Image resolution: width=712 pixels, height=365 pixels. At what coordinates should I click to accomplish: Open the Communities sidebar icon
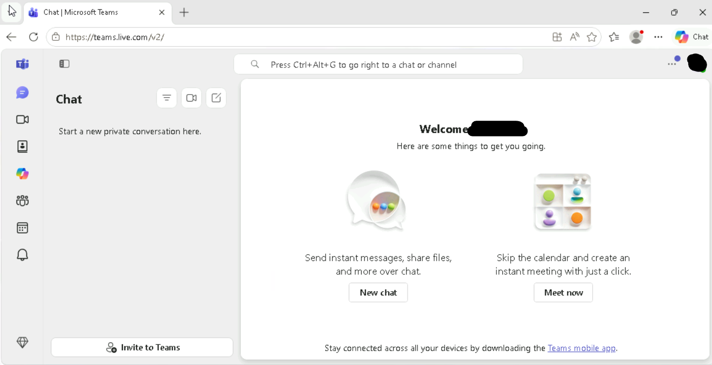coord(22,200)
